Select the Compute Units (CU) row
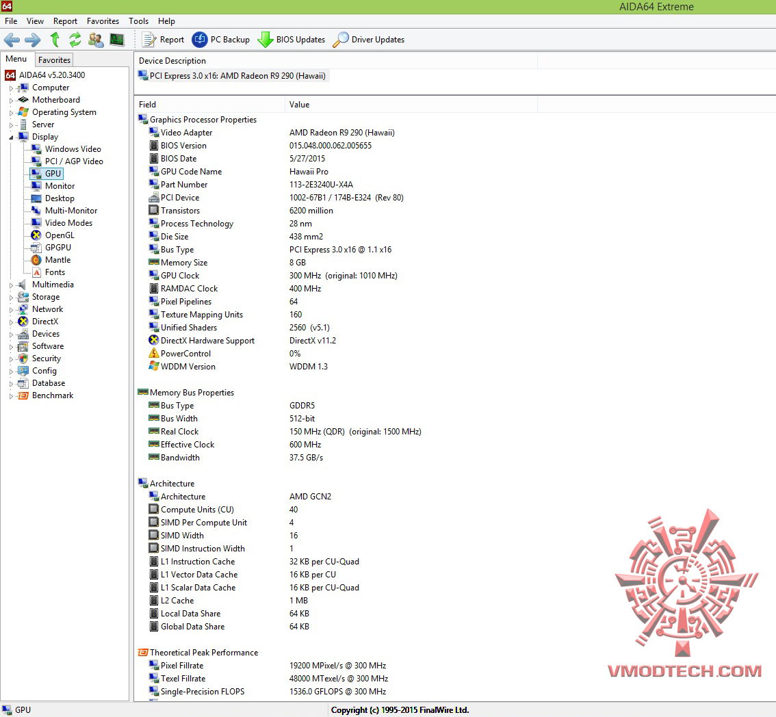Viewport: 776px width, 717px height. [223, 510]
